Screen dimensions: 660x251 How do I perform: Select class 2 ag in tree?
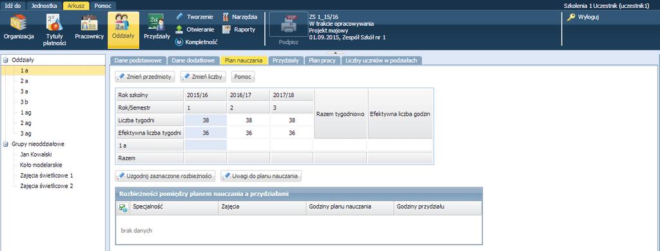pos(26,123)
